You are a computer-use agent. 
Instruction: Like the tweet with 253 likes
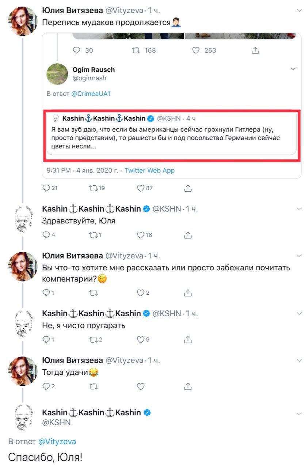196,50
